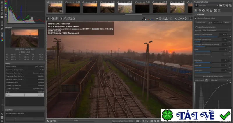Select the crop selection tool
This screenshot has width=233, height=123.
coord(70,19)
